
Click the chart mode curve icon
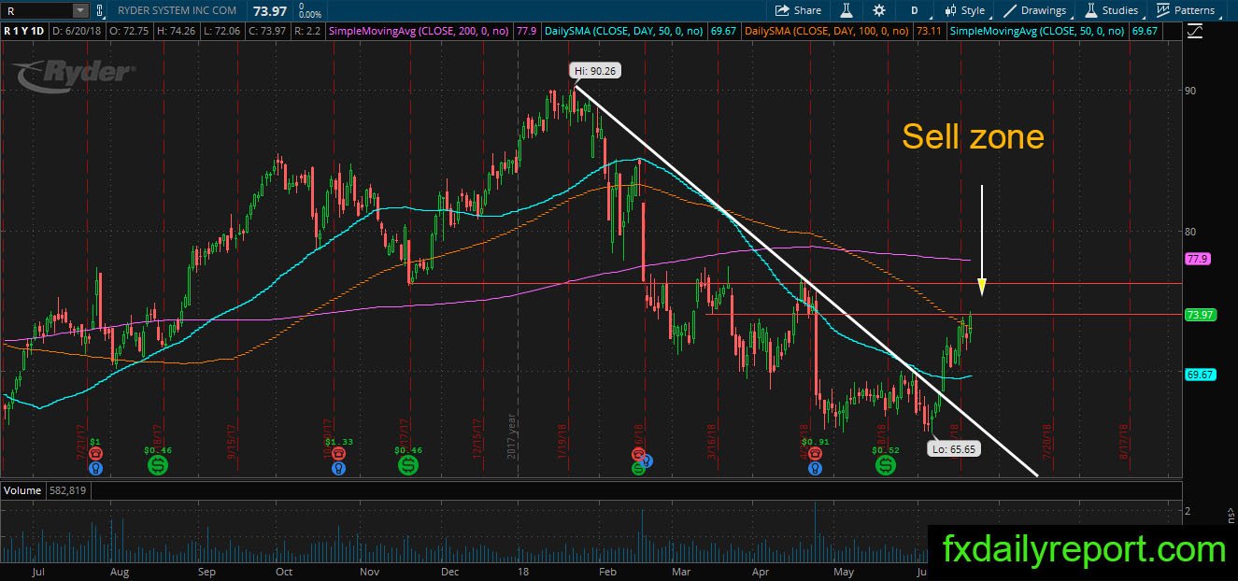coord(1195,31)
